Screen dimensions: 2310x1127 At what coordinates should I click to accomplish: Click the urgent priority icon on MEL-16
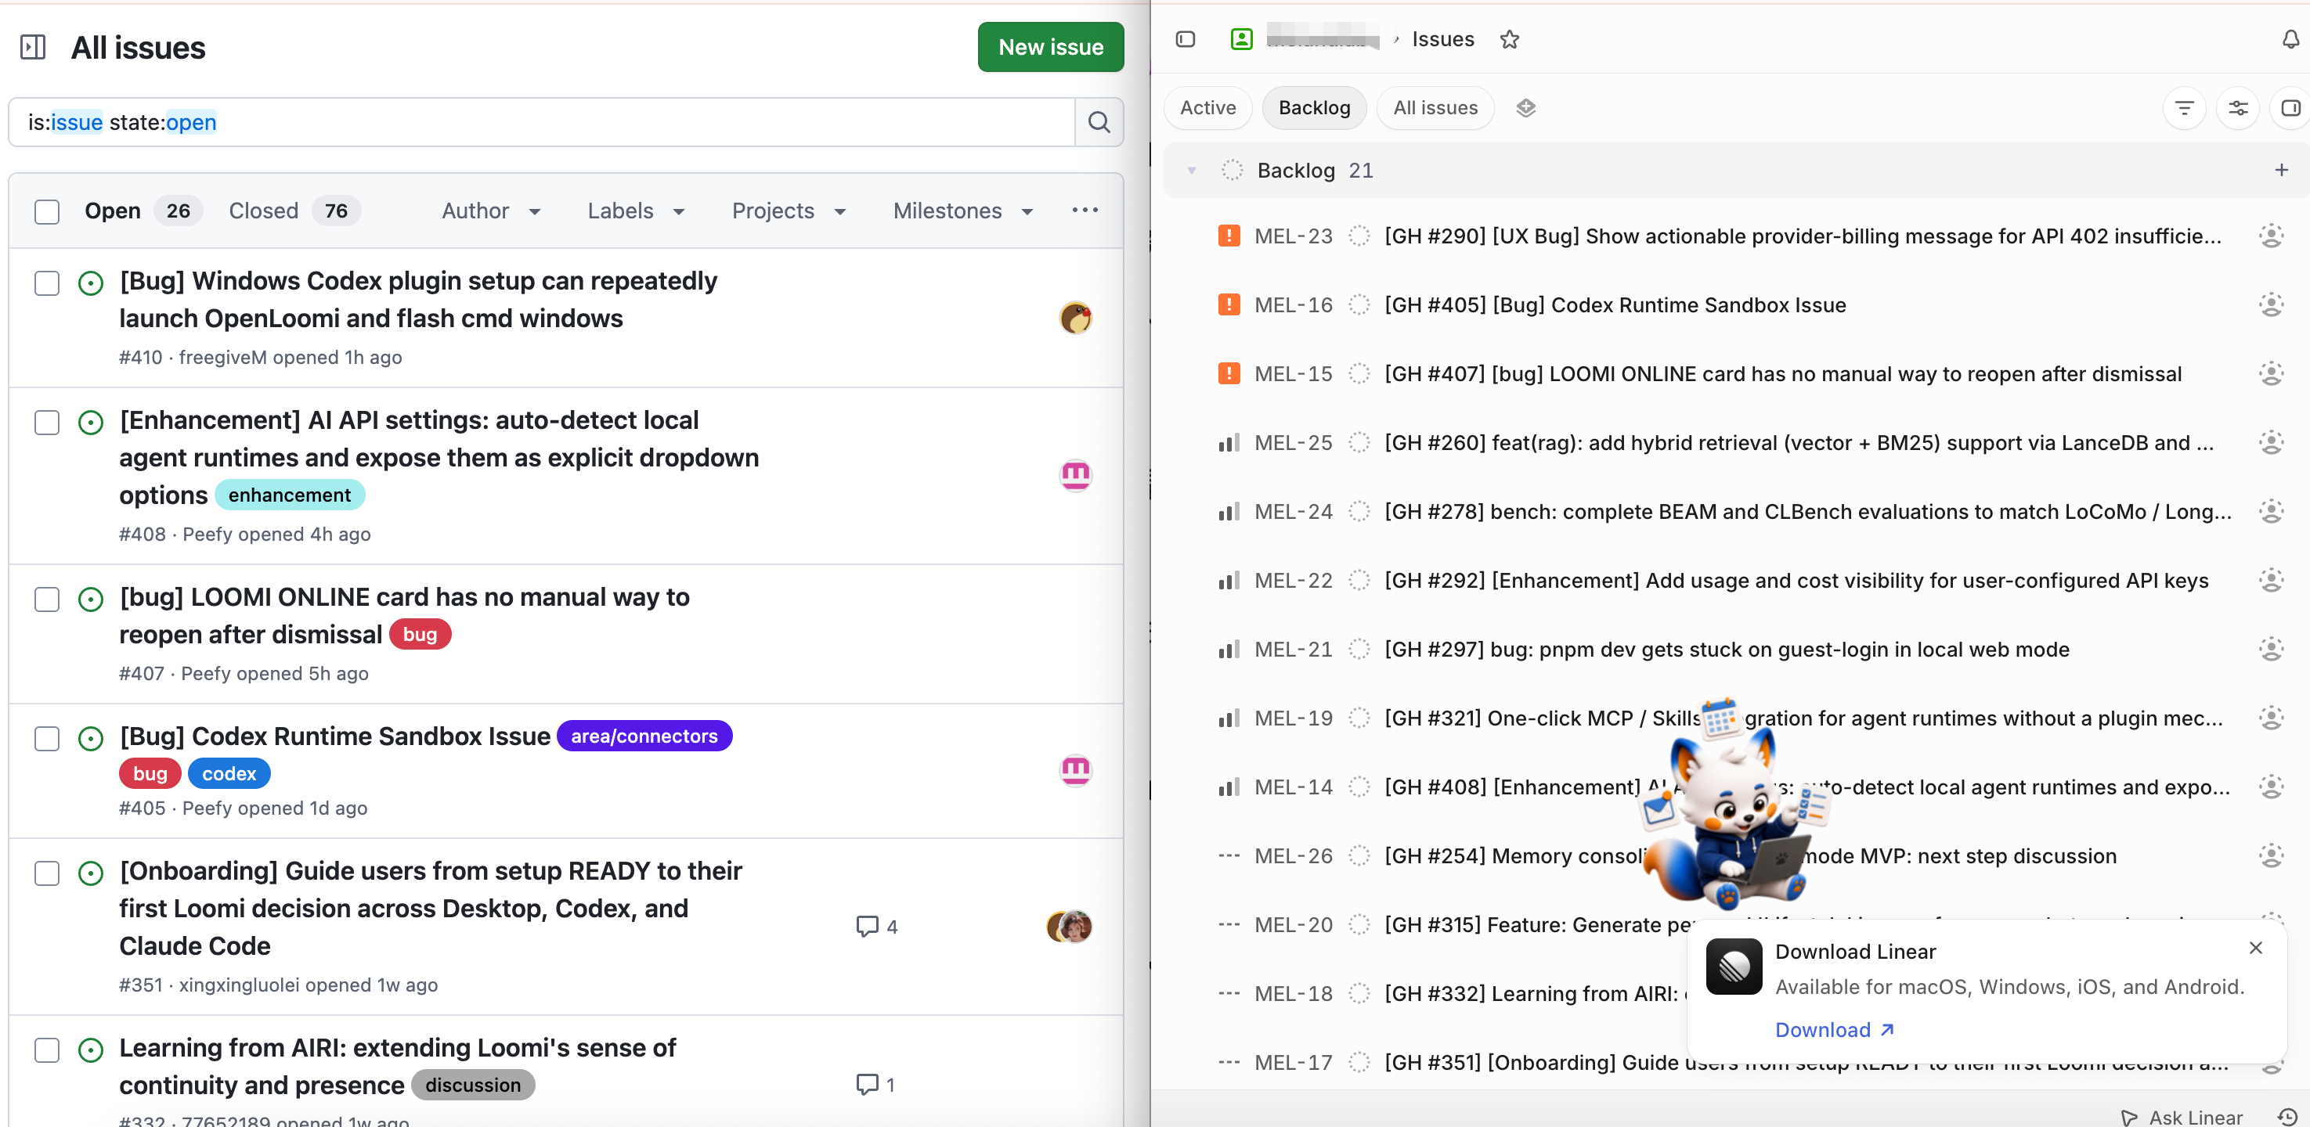(1229, 304)
